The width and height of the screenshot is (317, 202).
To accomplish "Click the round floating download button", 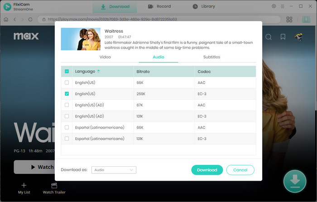I will pos(295,181).
